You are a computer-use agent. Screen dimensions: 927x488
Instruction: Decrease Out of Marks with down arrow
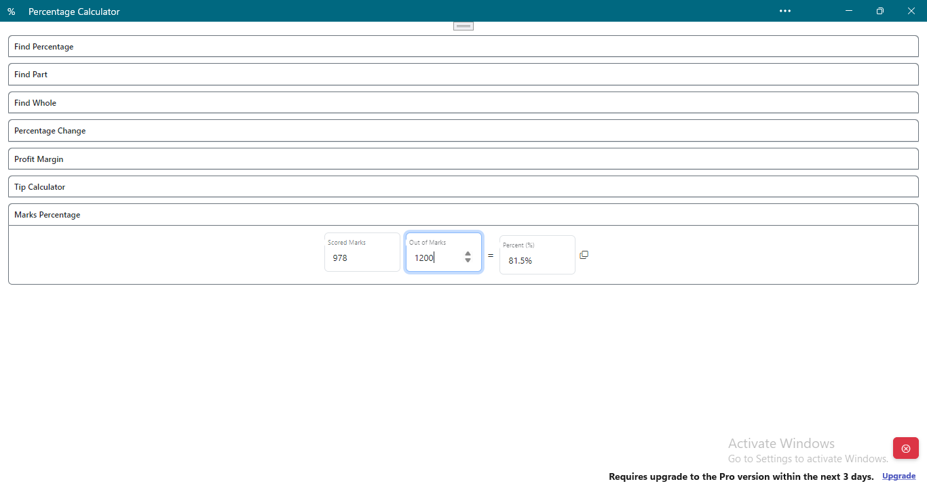468,260
